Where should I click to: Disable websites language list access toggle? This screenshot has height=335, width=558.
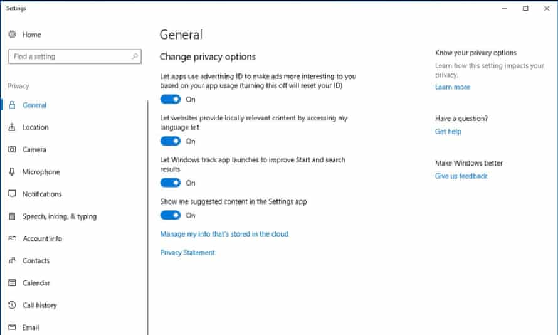coord(170,141)
